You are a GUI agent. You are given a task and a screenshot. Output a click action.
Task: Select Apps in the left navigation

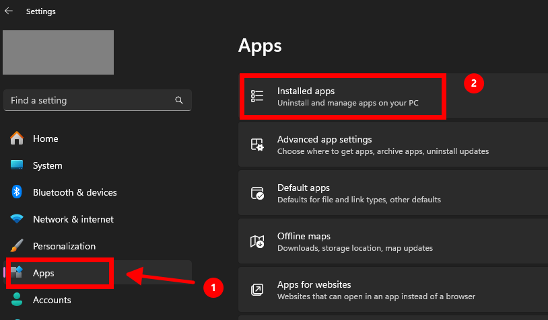pos(44,273)
